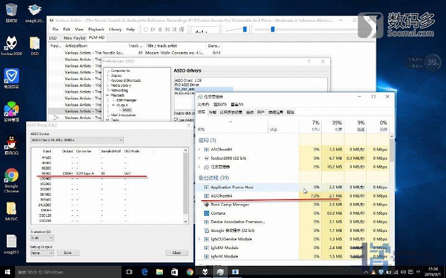Open the snagit11 file on the desktop
The image size is (446, 278).
(x=11, y=243)
